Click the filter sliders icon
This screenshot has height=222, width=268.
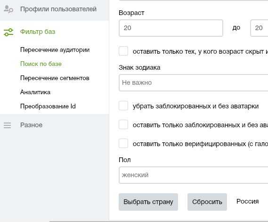click(8, 33)
